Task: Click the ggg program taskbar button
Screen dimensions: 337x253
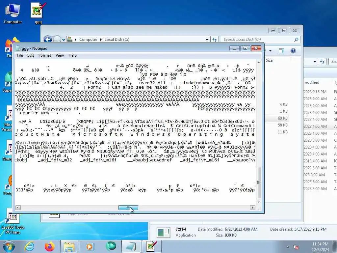Action: 151,246
